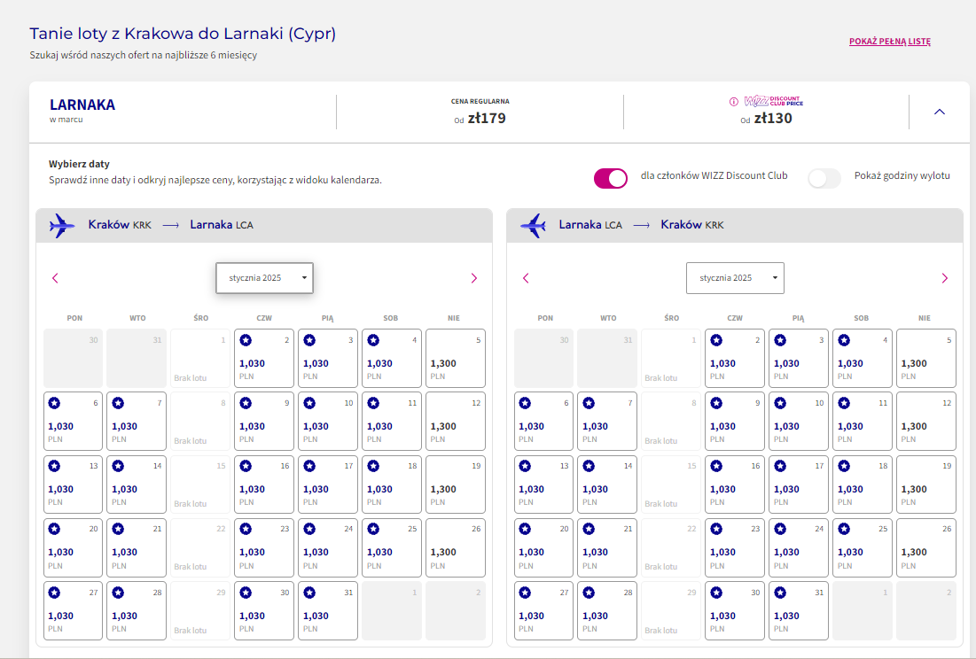The width and height of the screenshot is (976, 659).
Task: Choose January 17 return flight from Larnaka
Action: (x=799, y=484)
